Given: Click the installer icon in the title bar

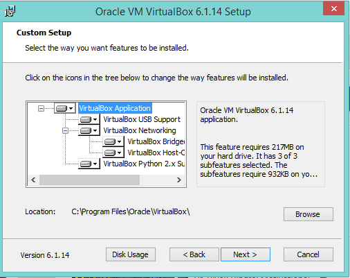Looking at the screenshot, I should (10, 11).
